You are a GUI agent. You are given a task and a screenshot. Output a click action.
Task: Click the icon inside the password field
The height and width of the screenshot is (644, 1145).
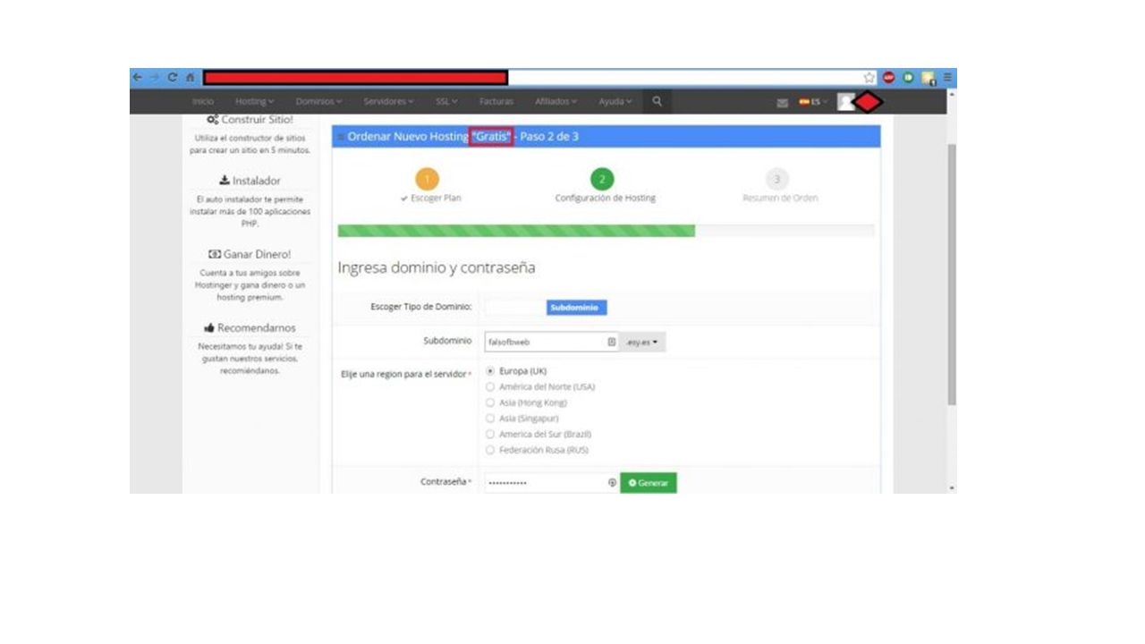click(612, 482)
